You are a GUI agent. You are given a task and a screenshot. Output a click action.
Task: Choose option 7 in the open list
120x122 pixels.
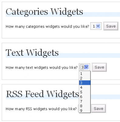click(x=85, y=101)
